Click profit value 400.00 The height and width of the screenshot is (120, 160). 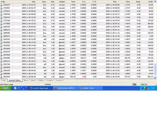(150, 24)
